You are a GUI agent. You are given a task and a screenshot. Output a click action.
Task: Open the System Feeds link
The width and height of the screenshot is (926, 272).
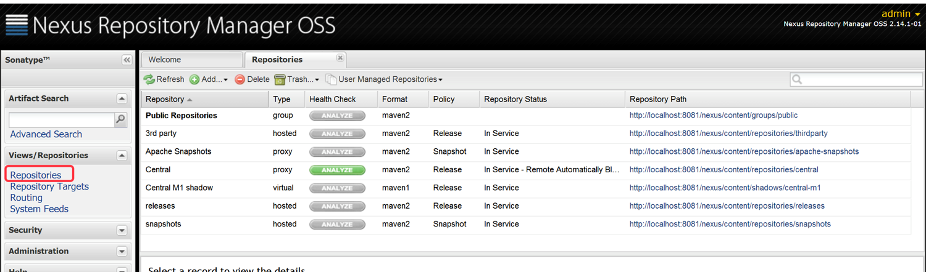coord(40,209)
